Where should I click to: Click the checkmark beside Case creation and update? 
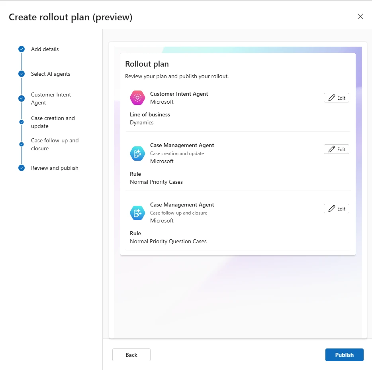click(x=21, y=122)
